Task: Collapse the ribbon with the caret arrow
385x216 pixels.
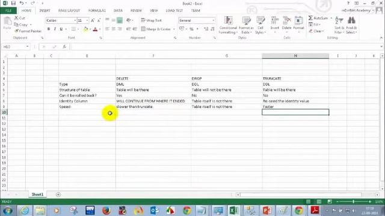Action: [381, 38]
